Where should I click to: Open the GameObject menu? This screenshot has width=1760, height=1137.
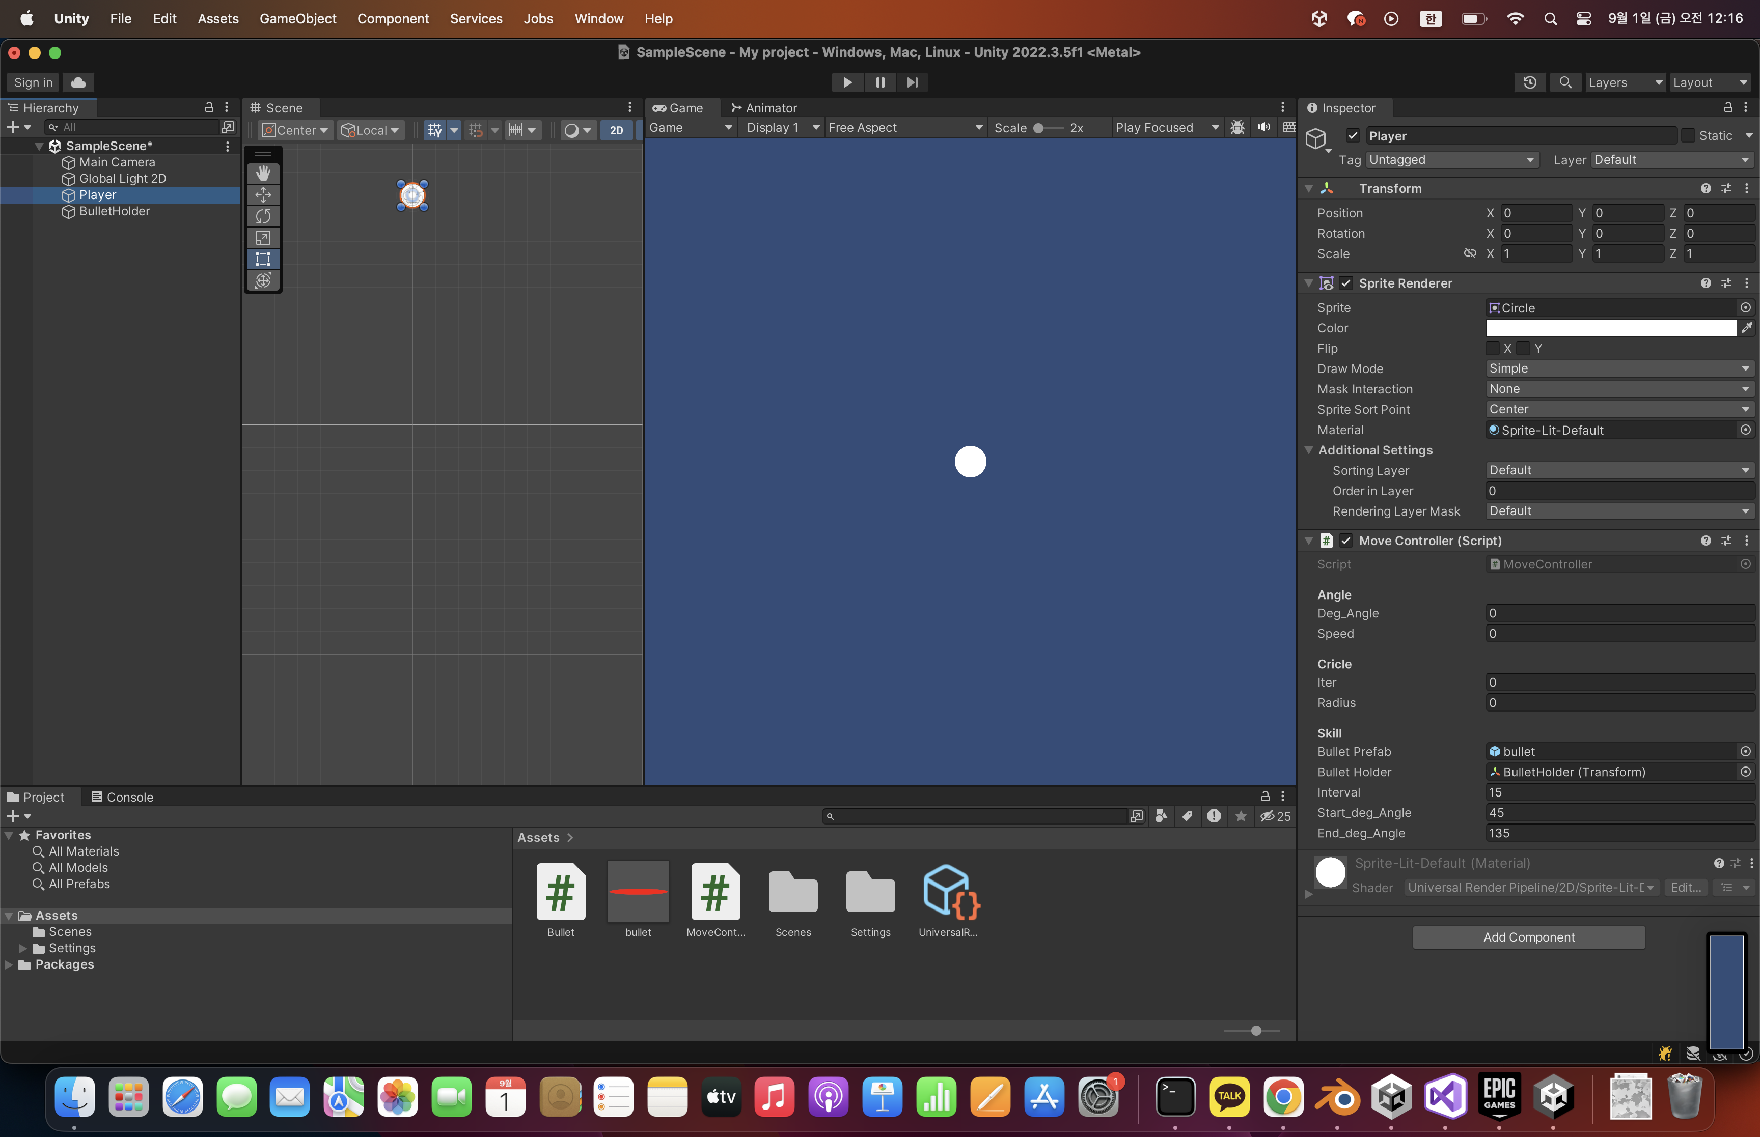point(297,18)
